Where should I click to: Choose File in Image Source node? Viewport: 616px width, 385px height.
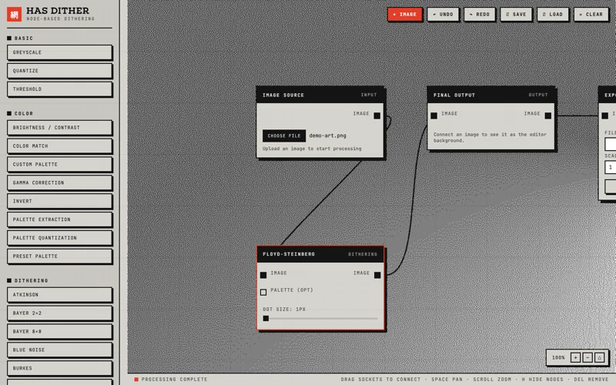point(284,136)
